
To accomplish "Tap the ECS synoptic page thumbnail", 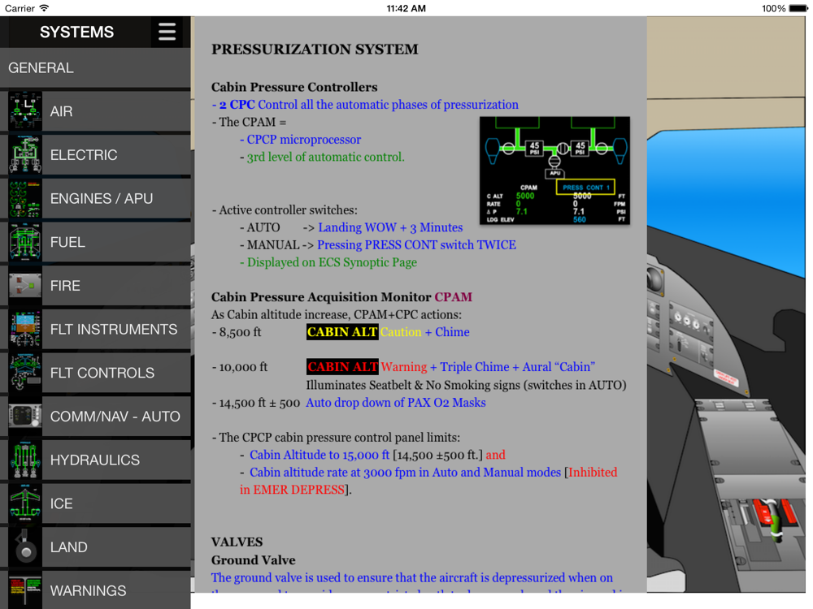I will click(x=554, y=171).
